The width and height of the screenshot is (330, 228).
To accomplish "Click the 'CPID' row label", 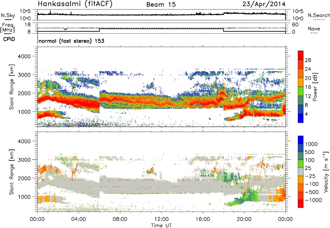I will 9,39.
